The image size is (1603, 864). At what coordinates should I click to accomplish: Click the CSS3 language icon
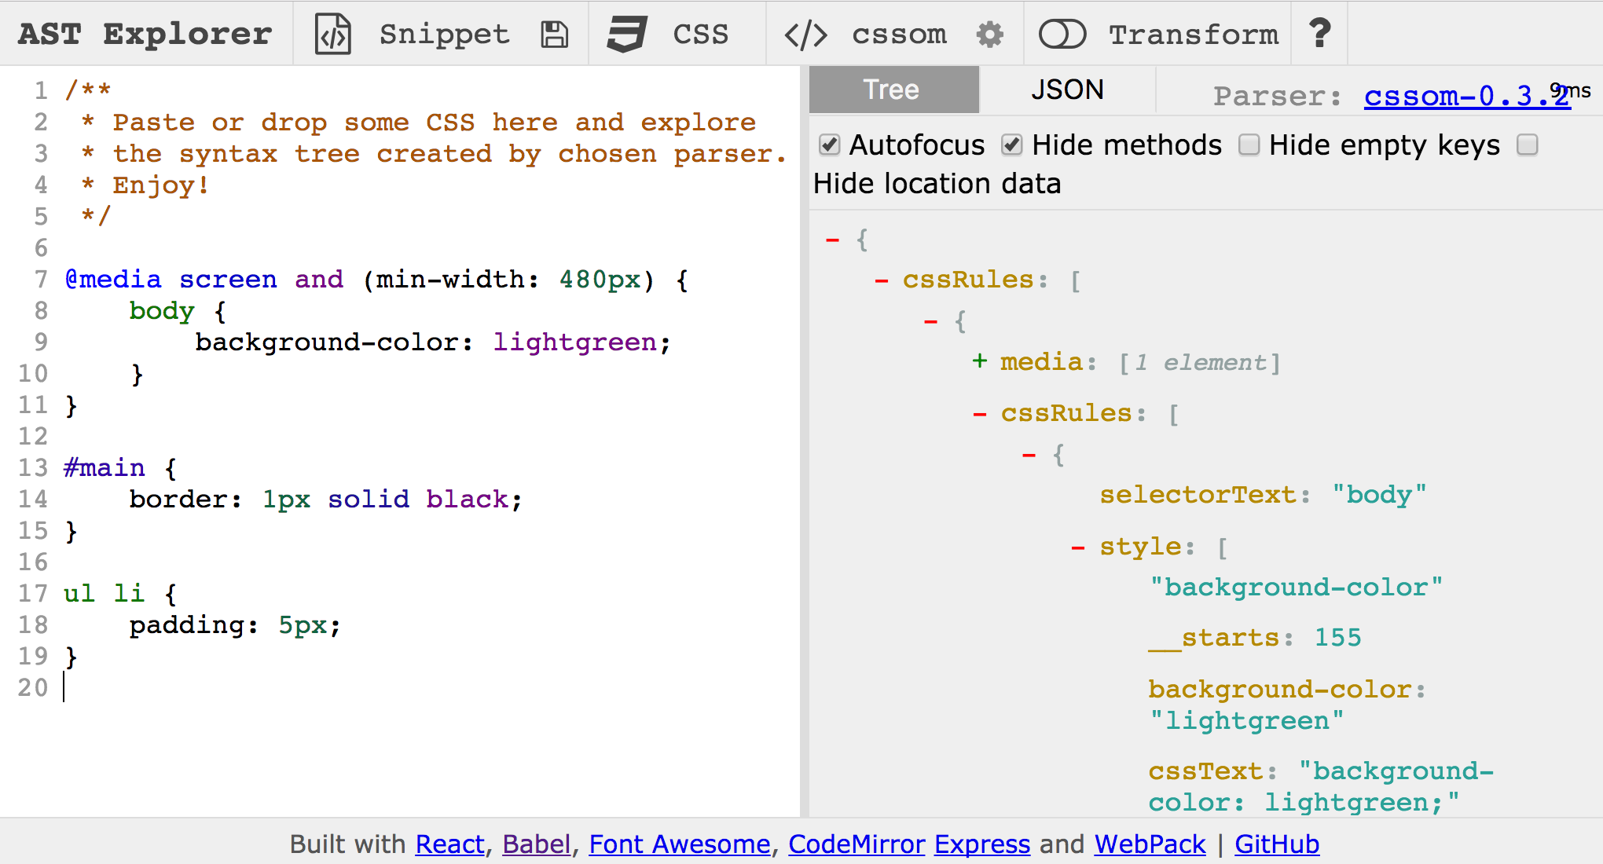pos(626,35)
